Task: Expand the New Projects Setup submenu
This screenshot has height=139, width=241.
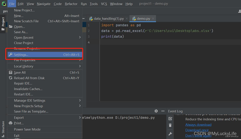Action: point(80,106)
